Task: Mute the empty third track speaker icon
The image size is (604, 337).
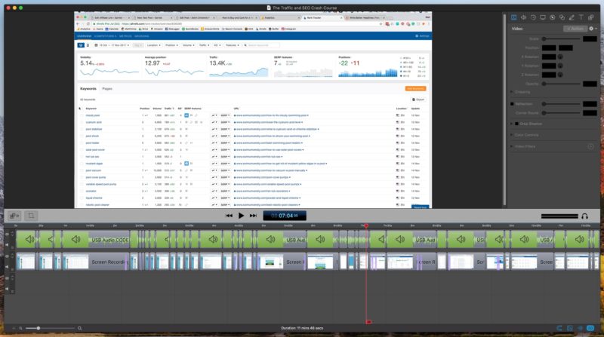Action: point(7,289)
